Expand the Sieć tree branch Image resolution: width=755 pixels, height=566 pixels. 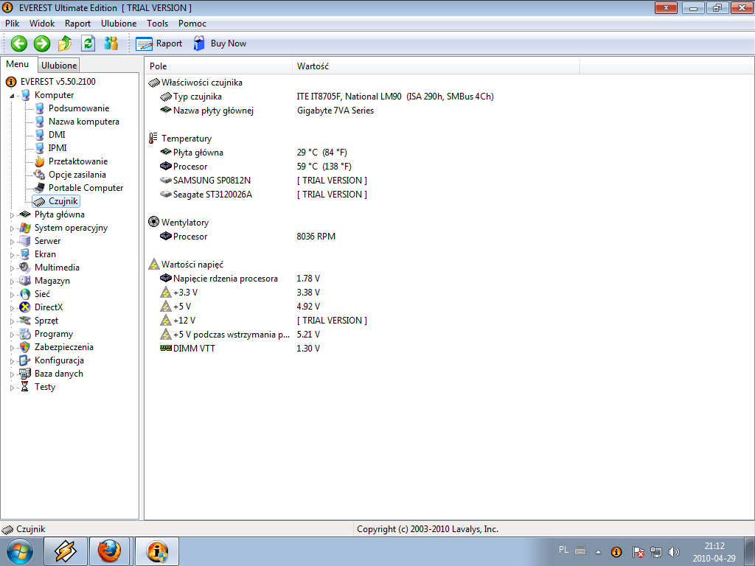pyautogui.click(x=12, y=294)
